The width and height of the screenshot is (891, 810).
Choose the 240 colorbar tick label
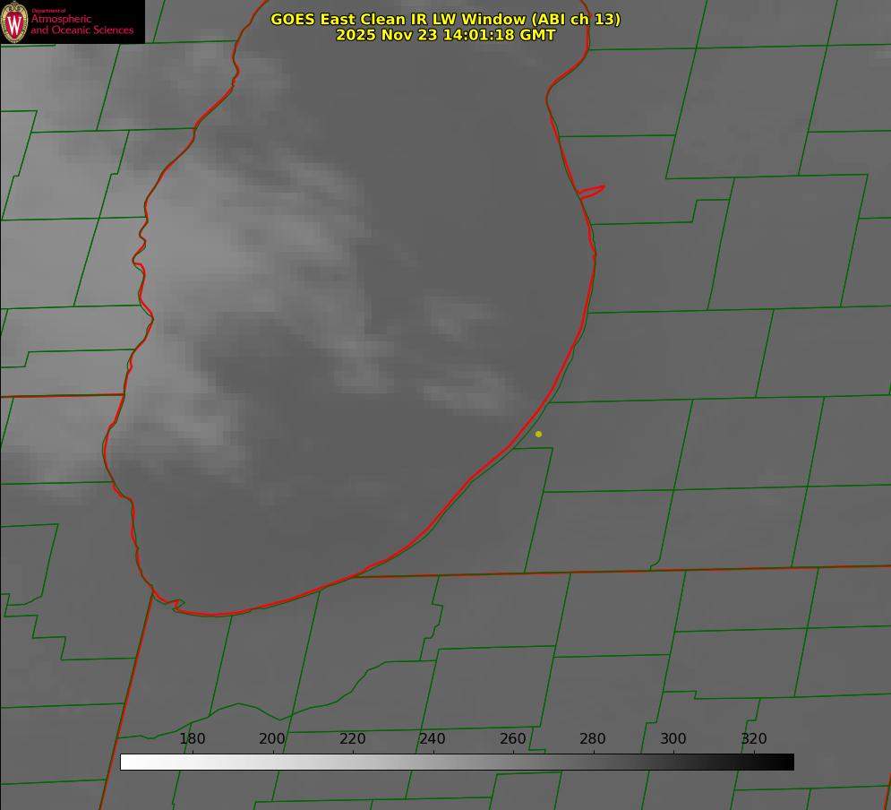[x=433, y=739]
